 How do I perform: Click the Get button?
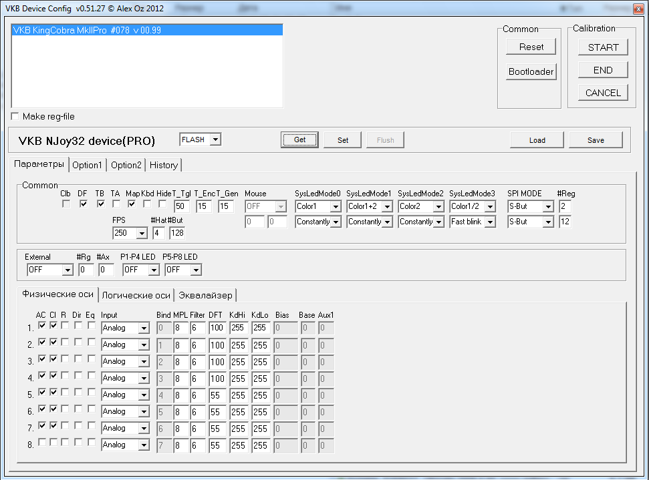(x=299, y=140)
